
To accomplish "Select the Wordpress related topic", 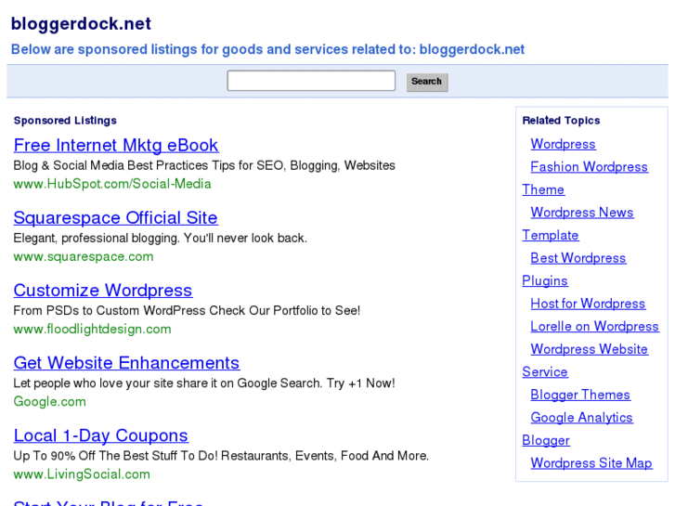I will click(x=563, y=144).
